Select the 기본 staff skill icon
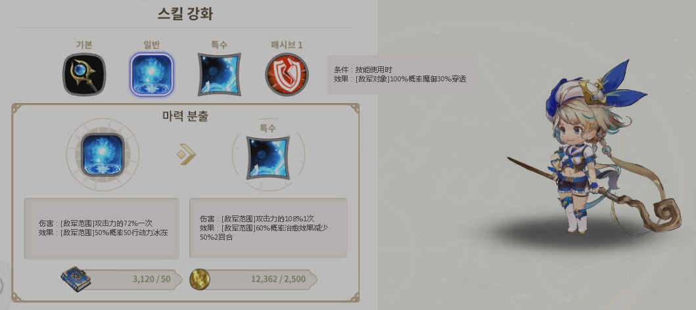The height and width of the screenshot is (310, 696). pyautogui.click(x=84, y=74)
